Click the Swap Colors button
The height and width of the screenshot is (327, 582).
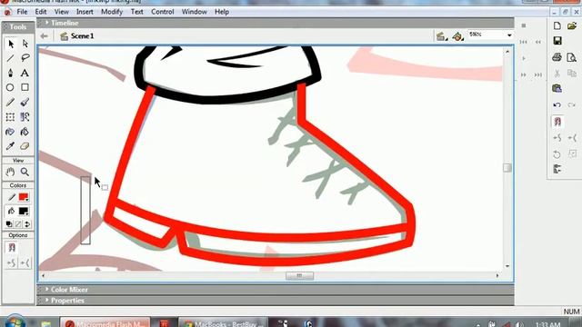pos(26,224)
